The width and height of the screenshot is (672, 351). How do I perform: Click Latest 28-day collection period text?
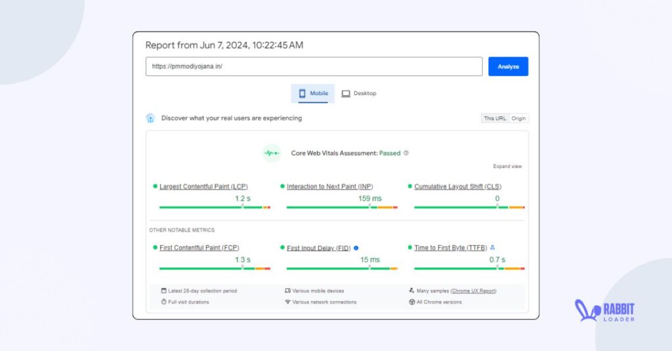(x=202, y=291)
